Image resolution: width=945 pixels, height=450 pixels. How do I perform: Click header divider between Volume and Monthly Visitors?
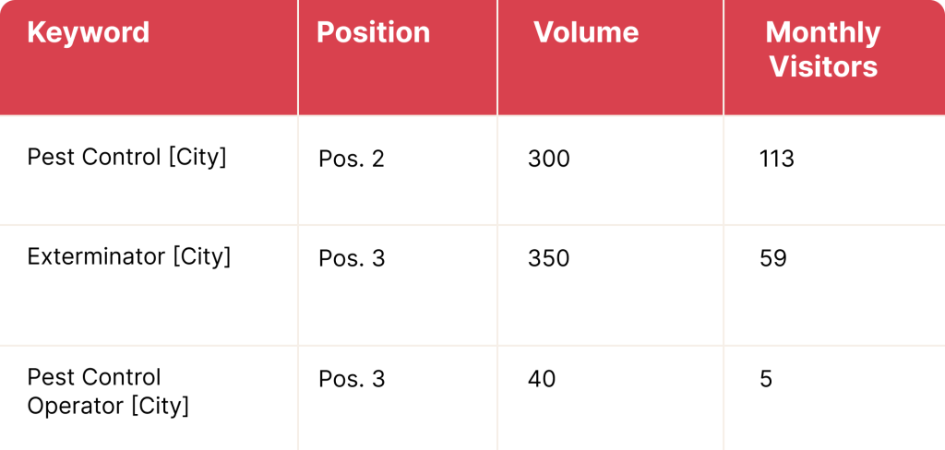click(x=724, y=57)
